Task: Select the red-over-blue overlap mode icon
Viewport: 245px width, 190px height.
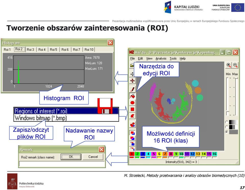Action: tap(132, 133)
